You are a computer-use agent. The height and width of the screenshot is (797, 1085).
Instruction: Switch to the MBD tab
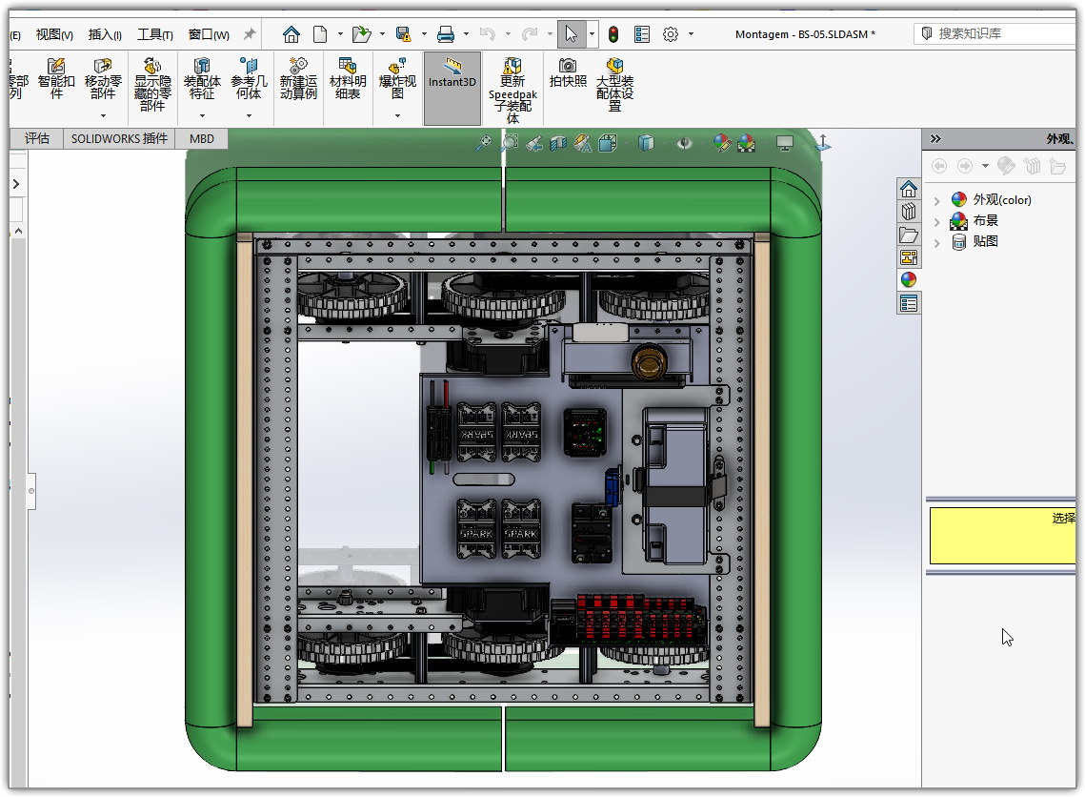[x=201, y=138]
